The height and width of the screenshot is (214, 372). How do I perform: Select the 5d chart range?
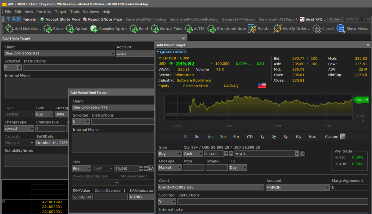(197, 137)
